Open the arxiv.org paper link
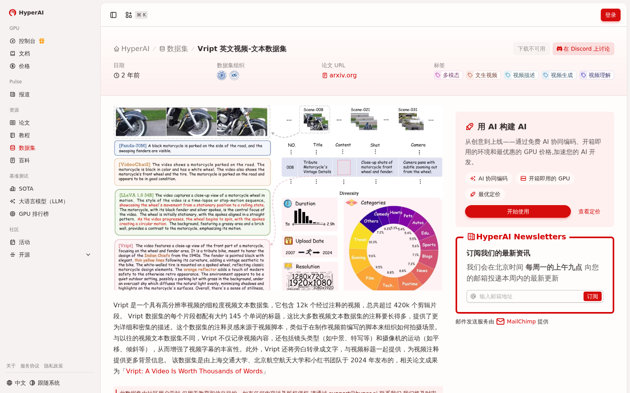 [339, 75]
